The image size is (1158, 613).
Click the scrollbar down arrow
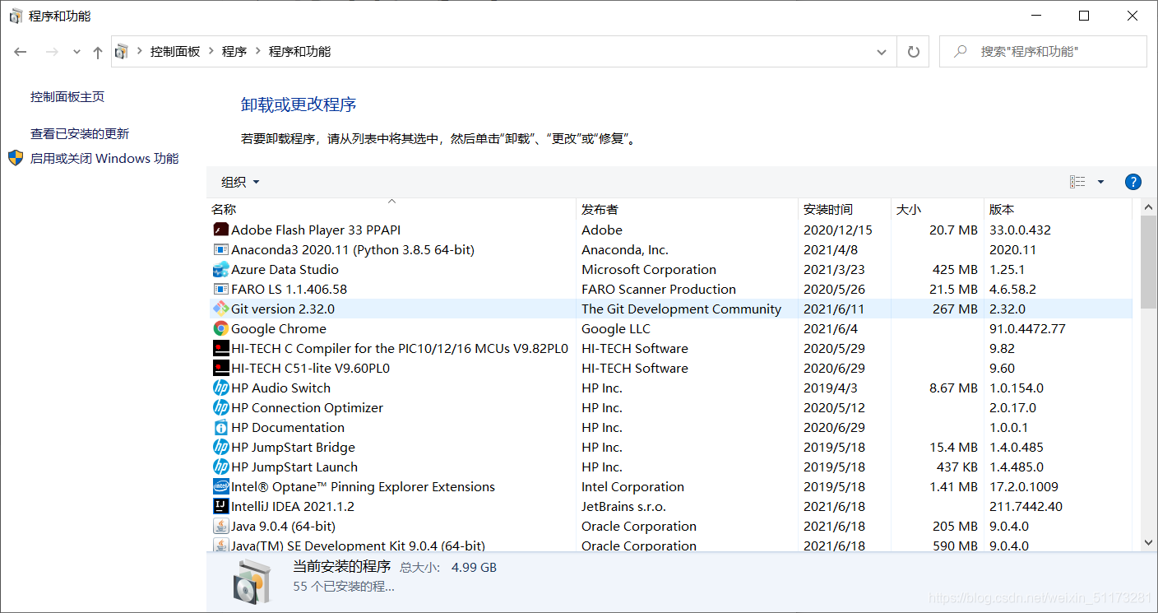[1149, 542]
